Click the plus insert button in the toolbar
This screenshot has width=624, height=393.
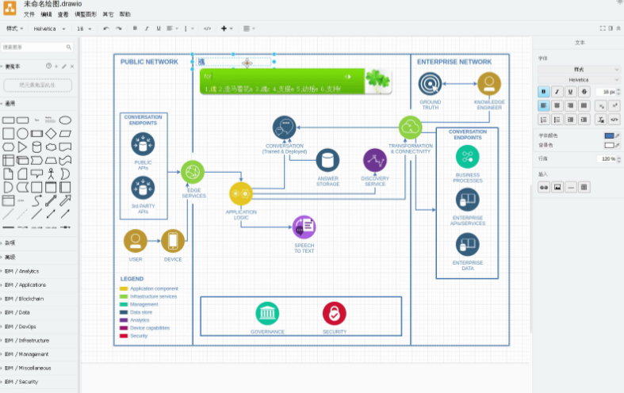pos(225,29)
